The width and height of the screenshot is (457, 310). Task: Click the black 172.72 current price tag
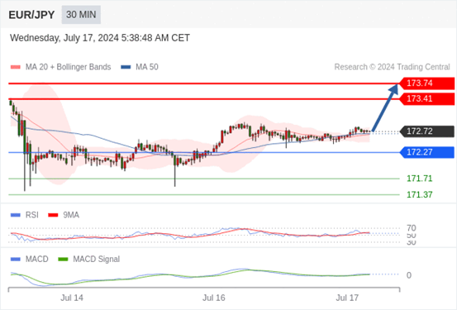point(427,131)
